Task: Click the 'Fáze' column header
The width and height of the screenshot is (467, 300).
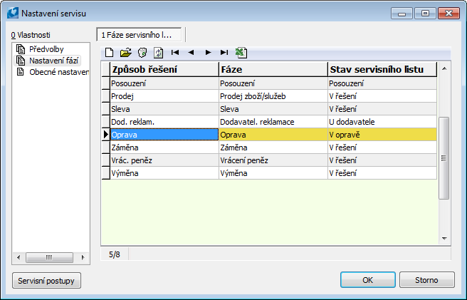Action: point(273,70)
